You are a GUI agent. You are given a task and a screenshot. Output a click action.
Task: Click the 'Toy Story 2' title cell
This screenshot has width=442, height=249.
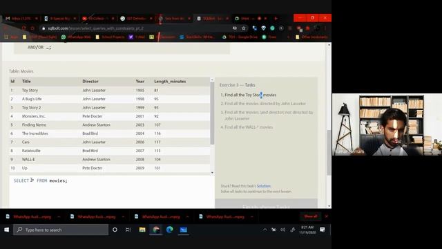point(31,108)
